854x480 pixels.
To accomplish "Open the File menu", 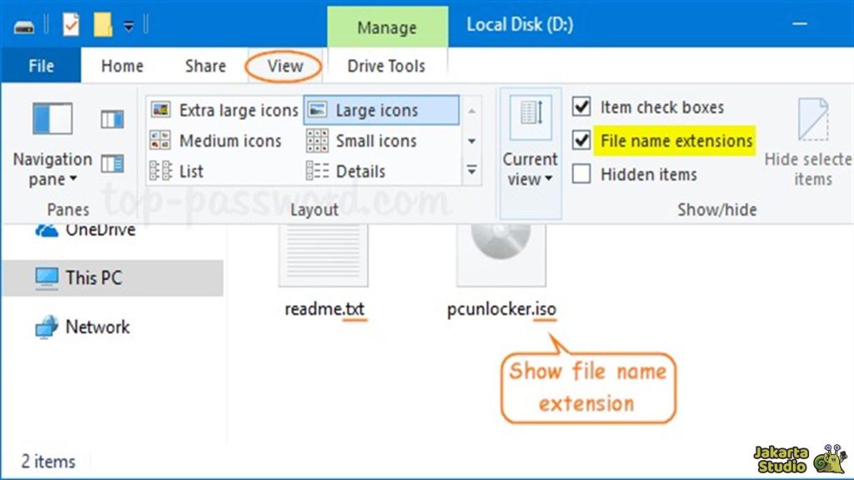I will [40, 65].
